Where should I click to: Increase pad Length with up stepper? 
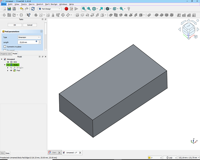[x=40, y=41]
